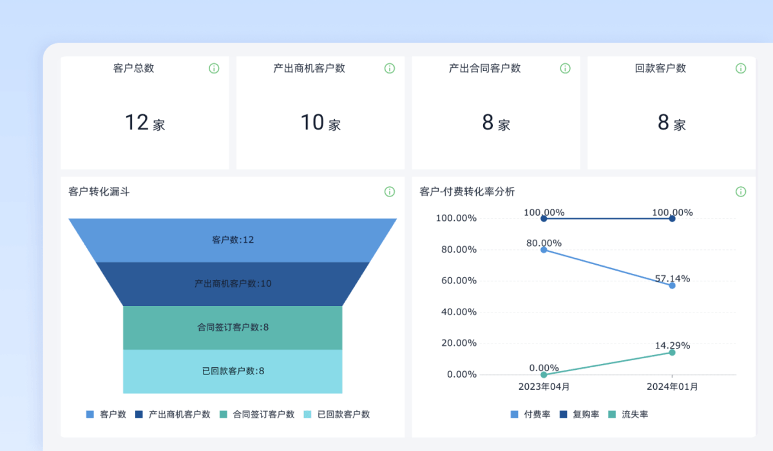Click the 客户-付费转化率分析 chart title
The image size is (773, 451).
(467, 191)
